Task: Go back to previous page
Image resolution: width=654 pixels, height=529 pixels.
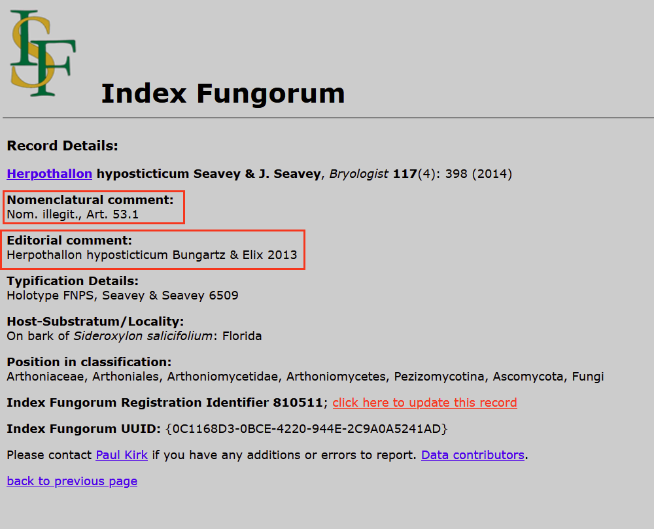Action: [x=72, y=481]
